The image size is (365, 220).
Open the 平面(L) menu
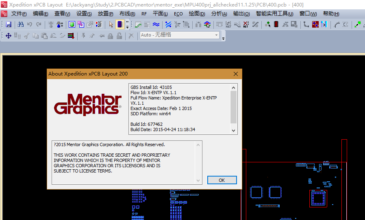(160, 14)
